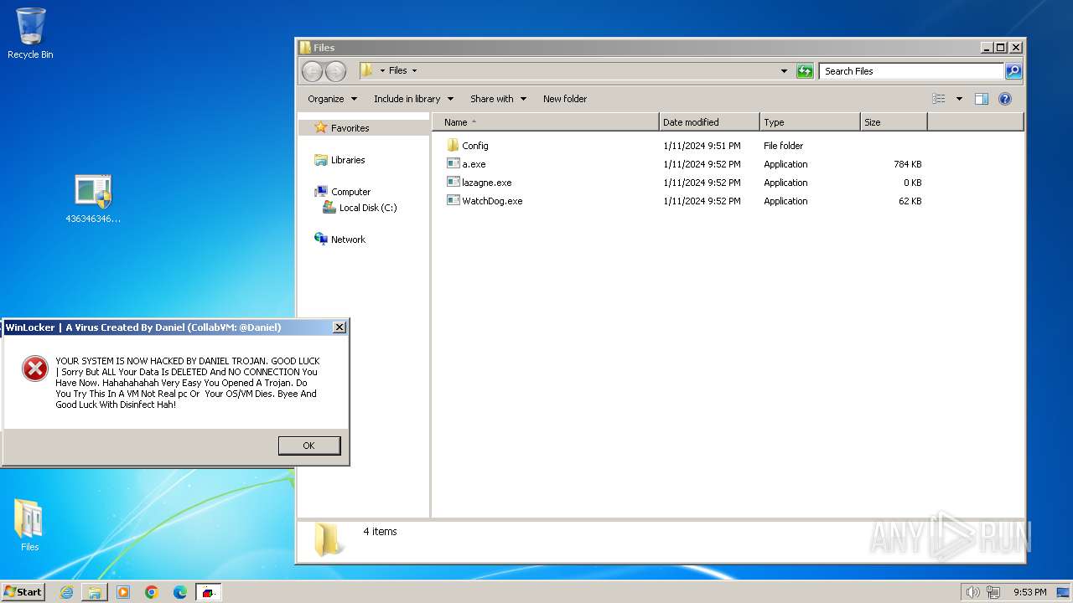Click the WatchDog.exe size 62 KB
This screenshot has width=1073, height=603.
[x=910, y=201]
